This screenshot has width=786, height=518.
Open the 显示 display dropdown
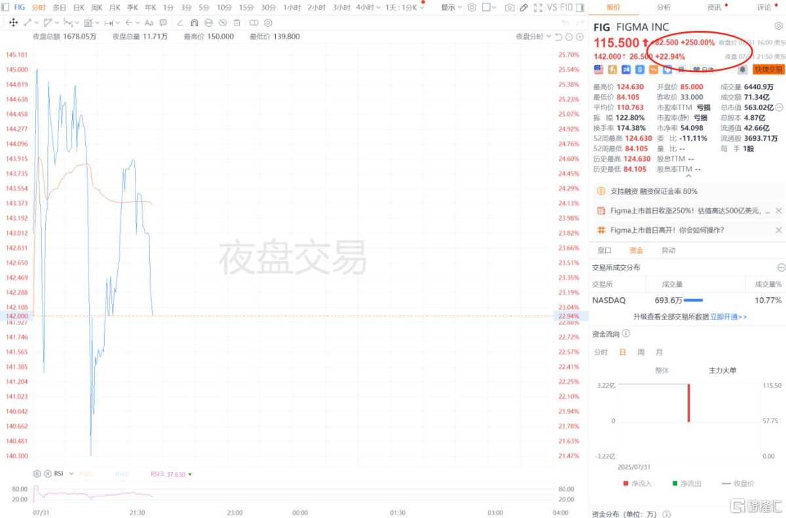pyautogui.click(x=451, y=7)
